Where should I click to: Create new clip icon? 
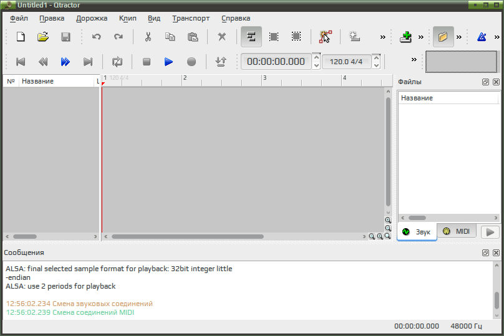coord(354,37)
